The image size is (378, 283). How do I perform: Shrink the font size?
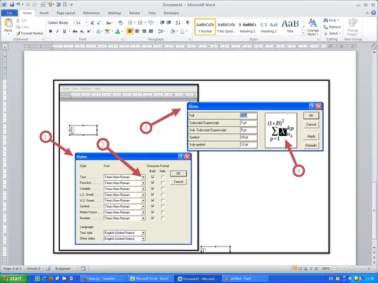click(x=99, y=23)
